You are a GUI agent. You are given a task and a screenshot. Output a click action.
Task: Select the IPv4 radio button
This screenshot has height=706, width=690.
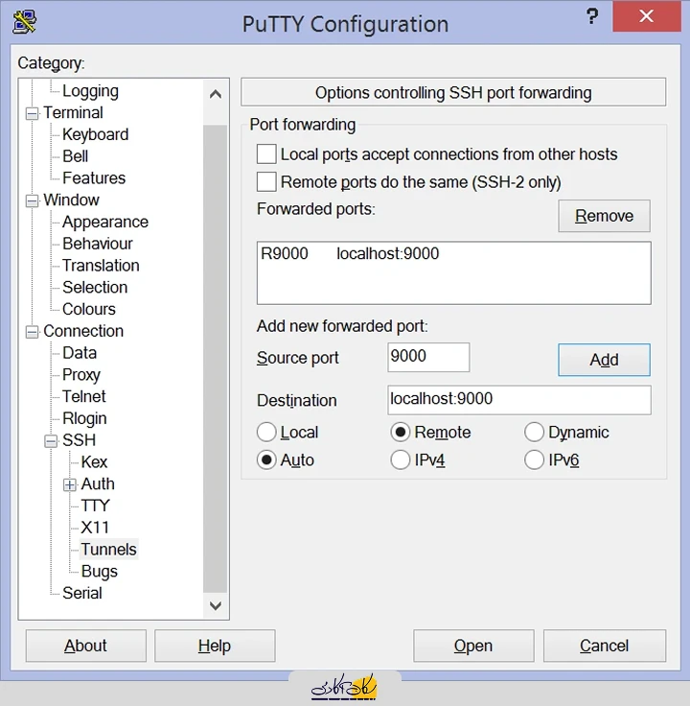click(x=401, y=460)
